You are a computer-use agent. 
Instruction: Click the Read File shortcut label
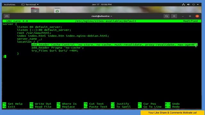pyautogui.click(x=43, y=107)
